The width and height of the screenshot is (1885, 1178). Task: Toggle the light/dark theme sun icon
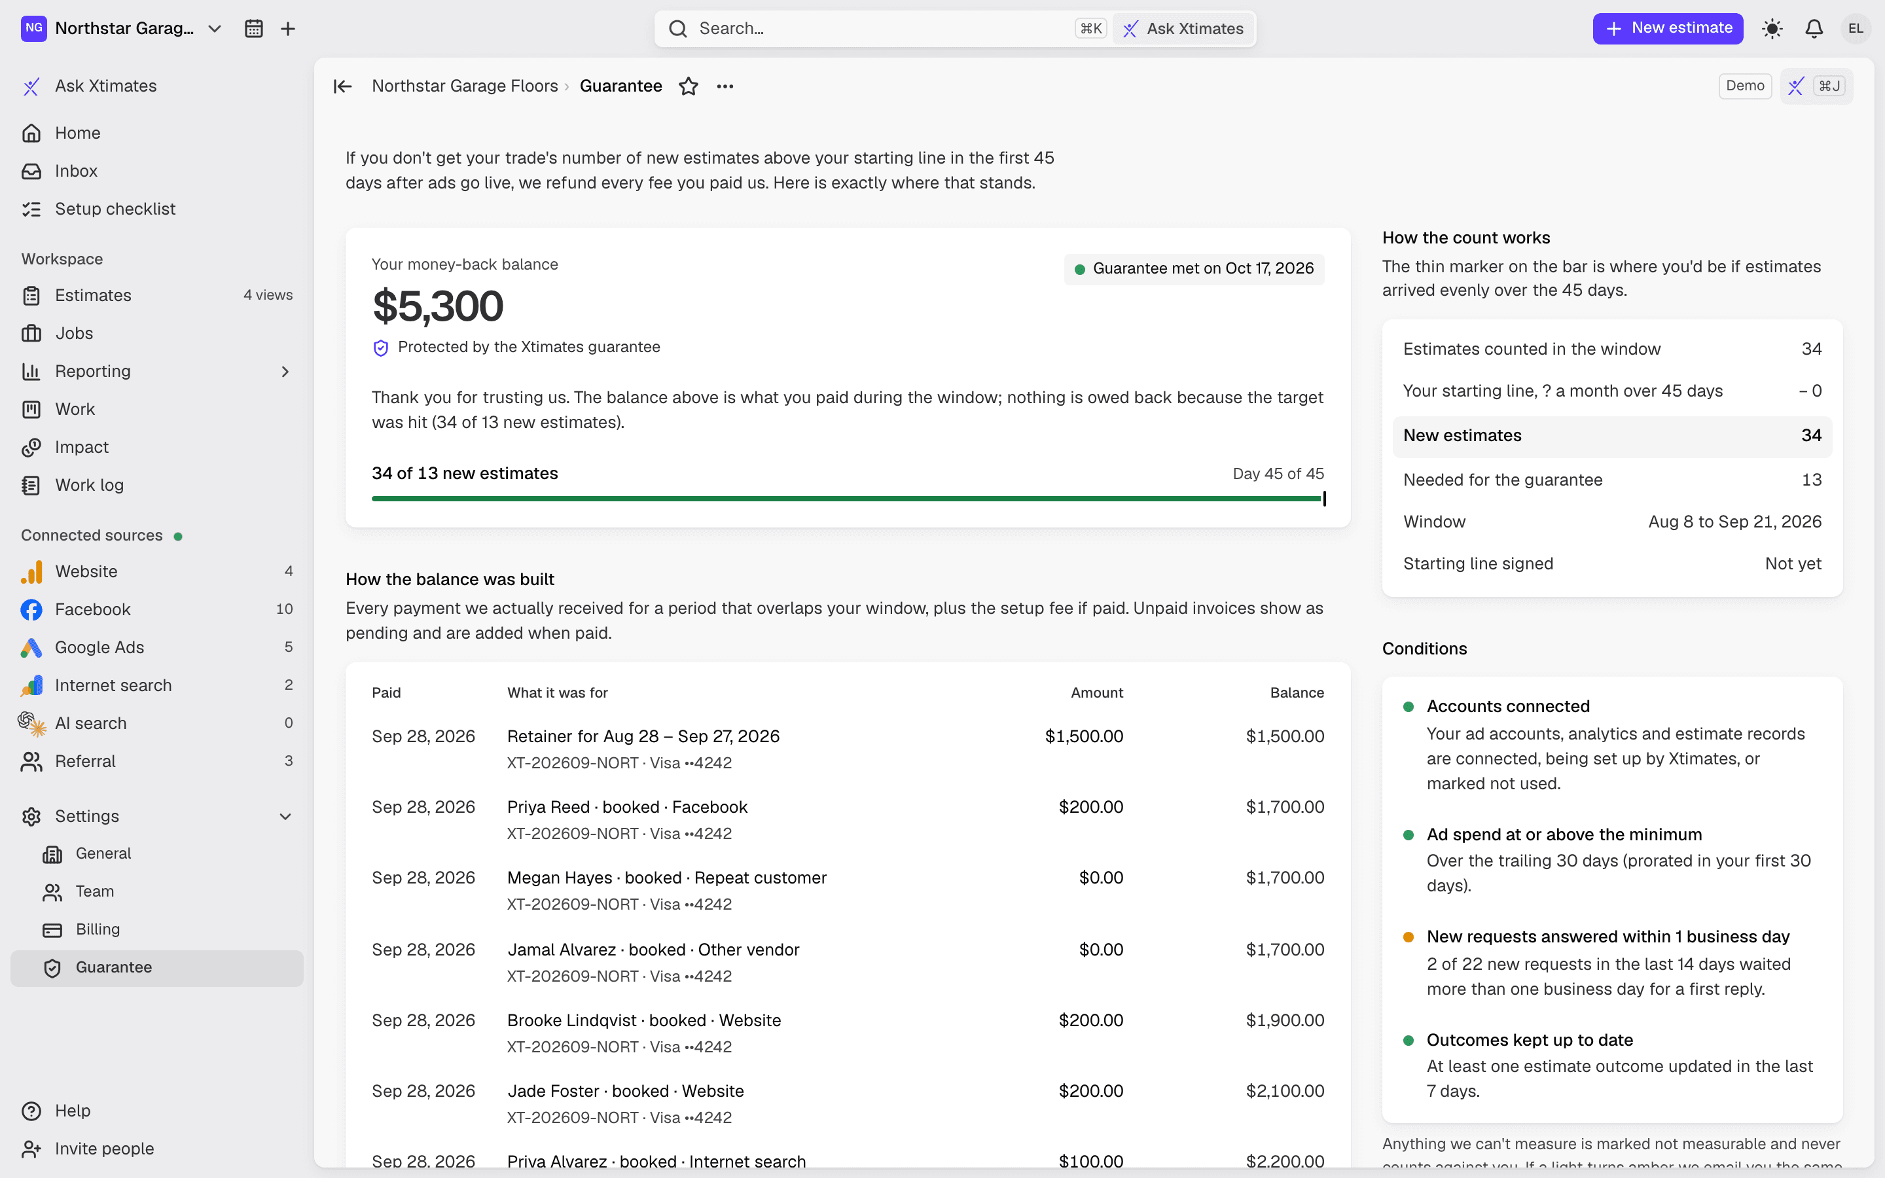[x=1772, y=29]
